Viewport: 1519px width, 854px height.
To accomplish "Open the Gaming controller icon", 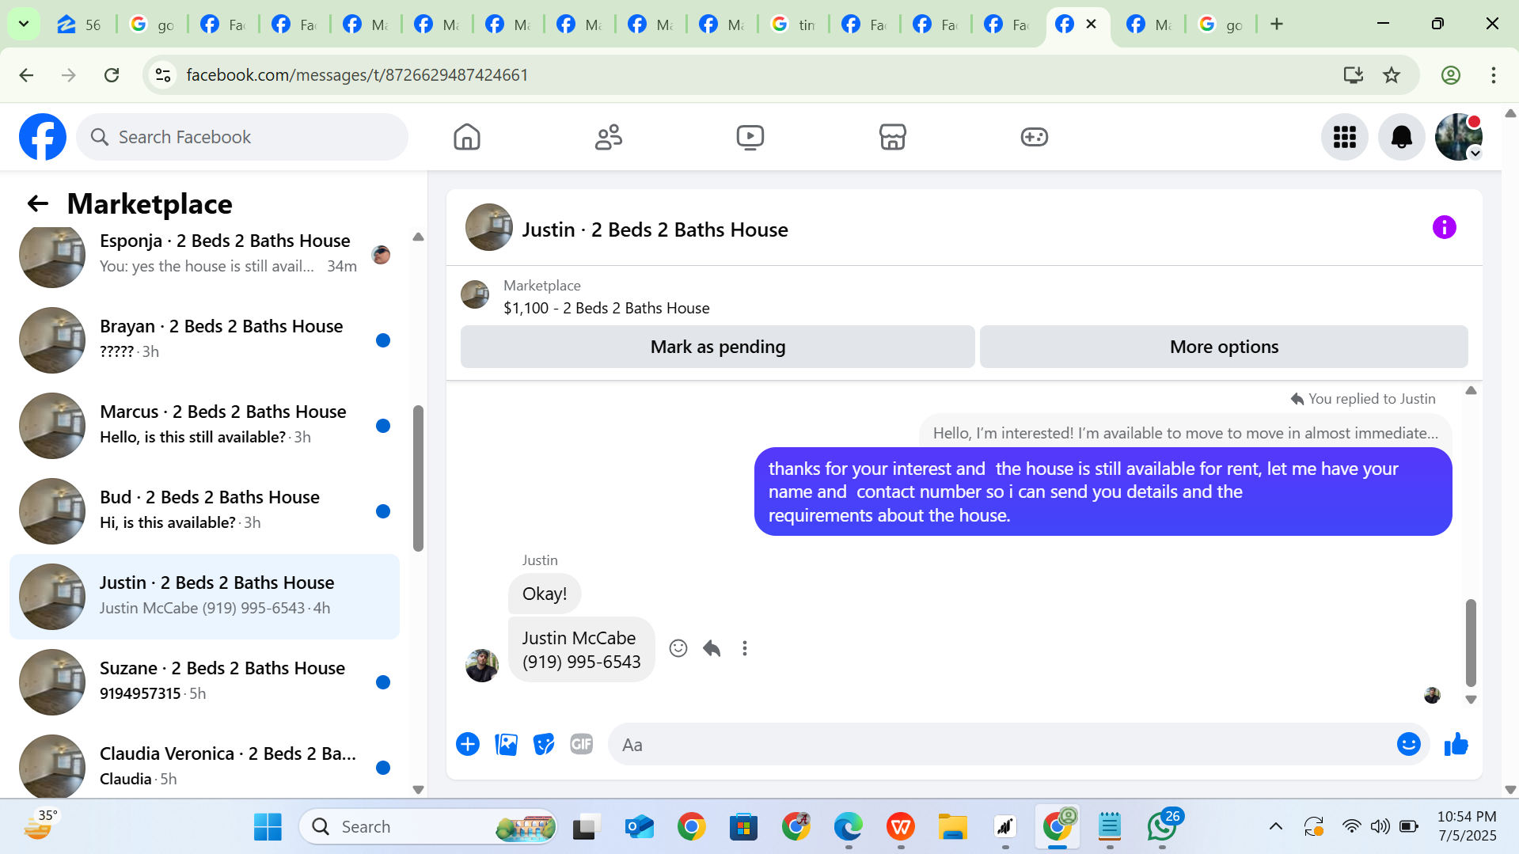I will pyautogui.click(x=1034, y=137).
